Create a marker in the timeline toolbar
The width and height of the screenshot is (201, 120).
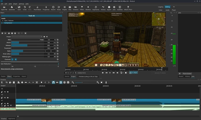(41, 82)
